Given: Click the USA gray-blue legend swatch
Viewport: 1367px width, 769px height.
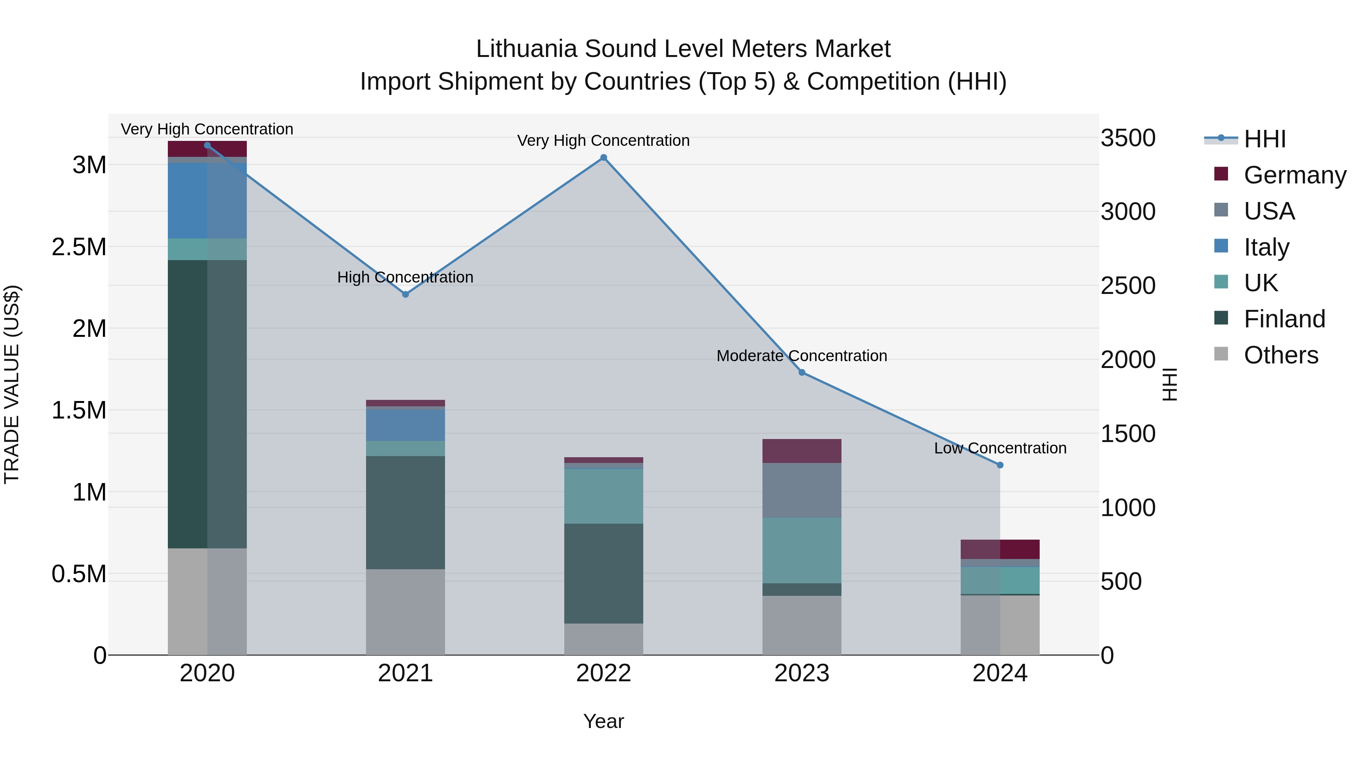Looking at the screenshot, I should (x=1221, y=210).
